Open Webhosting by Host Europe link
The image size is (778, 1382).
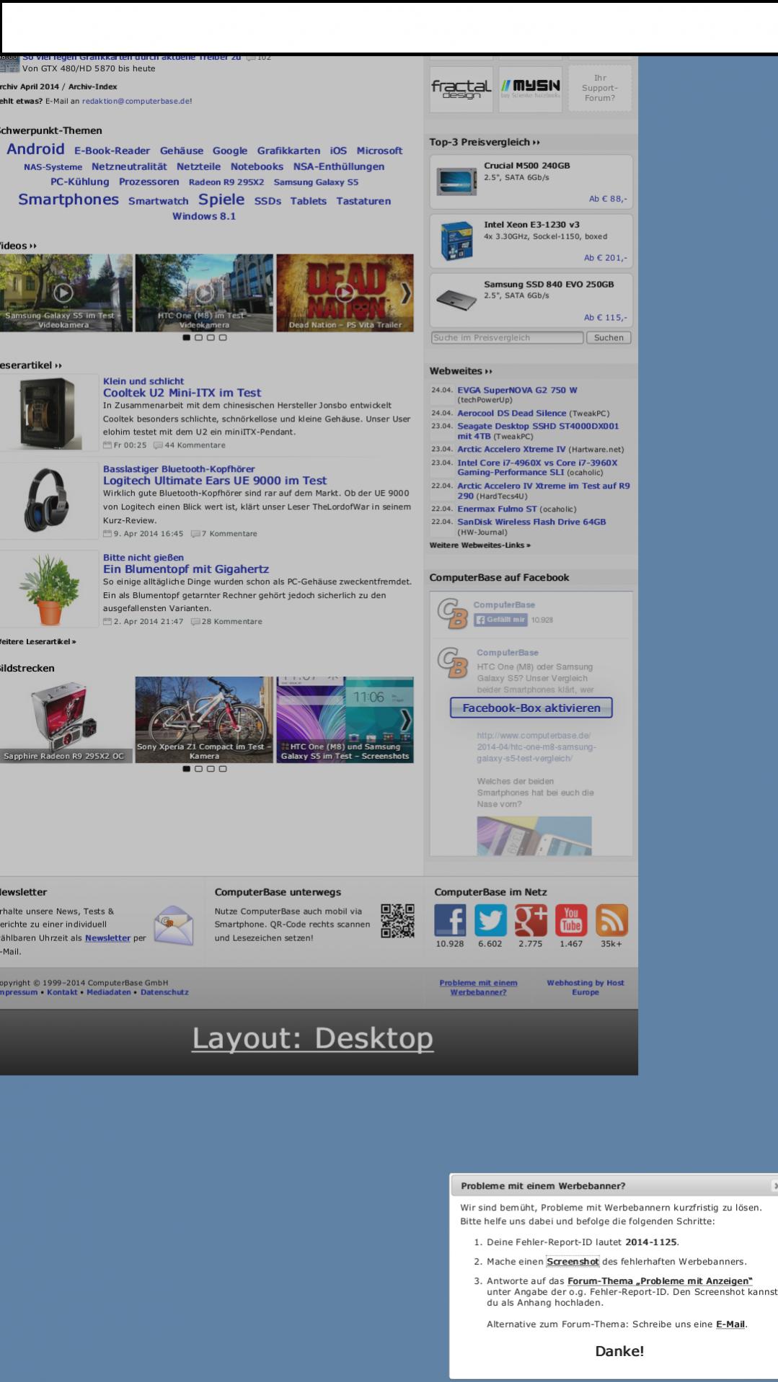585,987
